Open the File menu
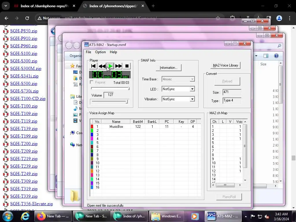 pos(88,52)
